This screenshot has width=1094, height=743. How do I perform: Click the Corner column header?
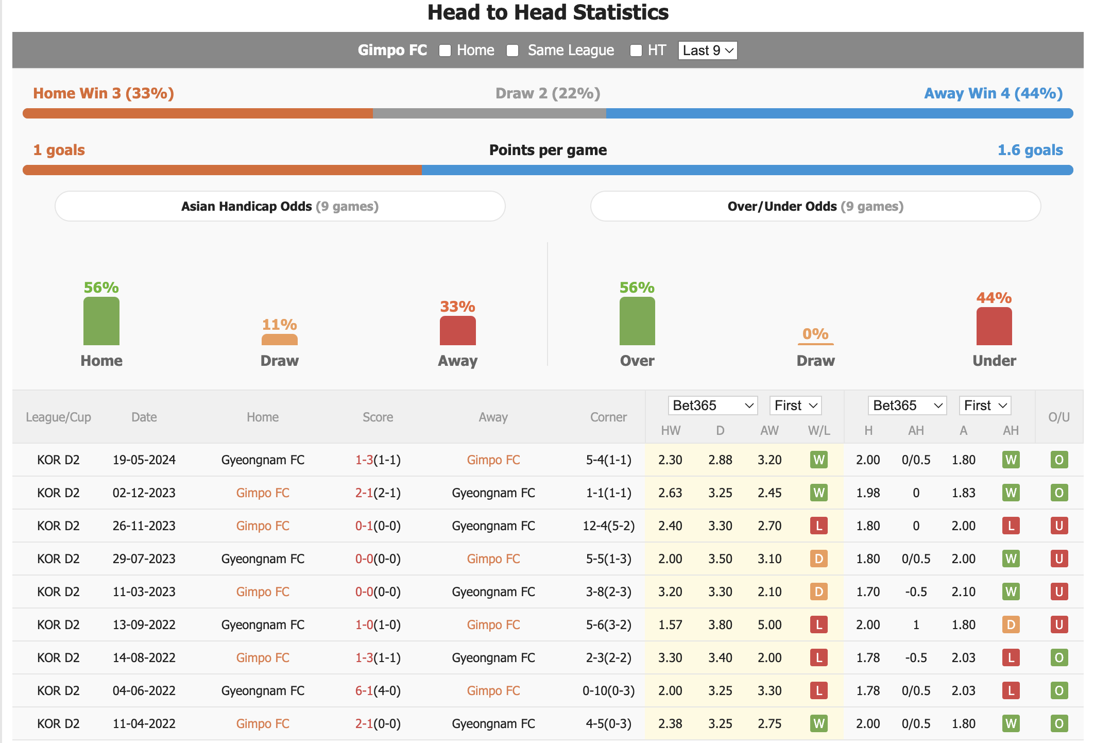tap(608, 417)
